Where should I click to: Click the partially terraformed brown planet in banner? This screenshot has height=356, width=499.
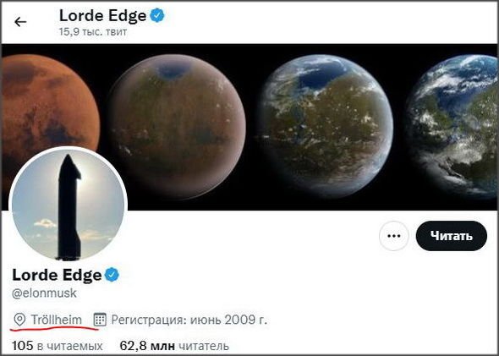(177, 127)
